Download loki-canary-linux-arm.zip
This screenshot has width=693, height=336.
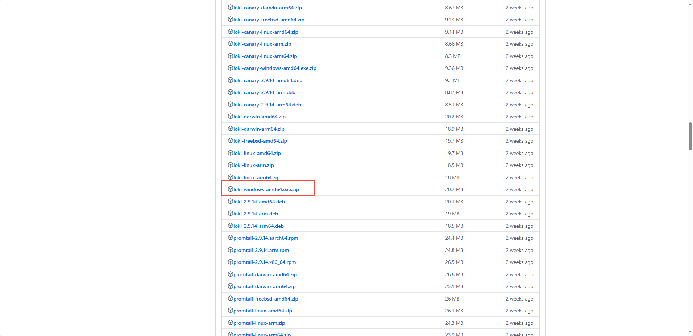pos(262,44)
